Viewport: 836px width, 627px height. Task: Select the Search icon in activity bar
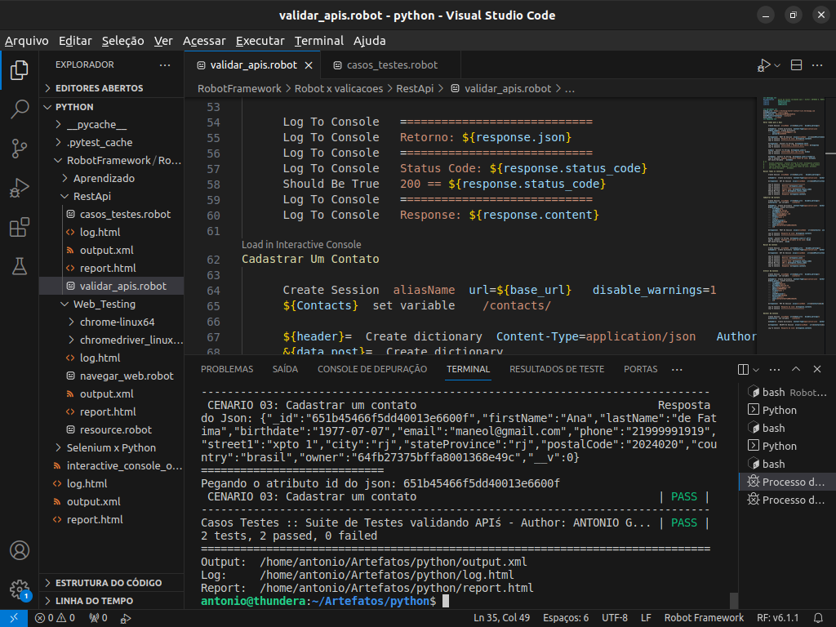pos(18,109)
